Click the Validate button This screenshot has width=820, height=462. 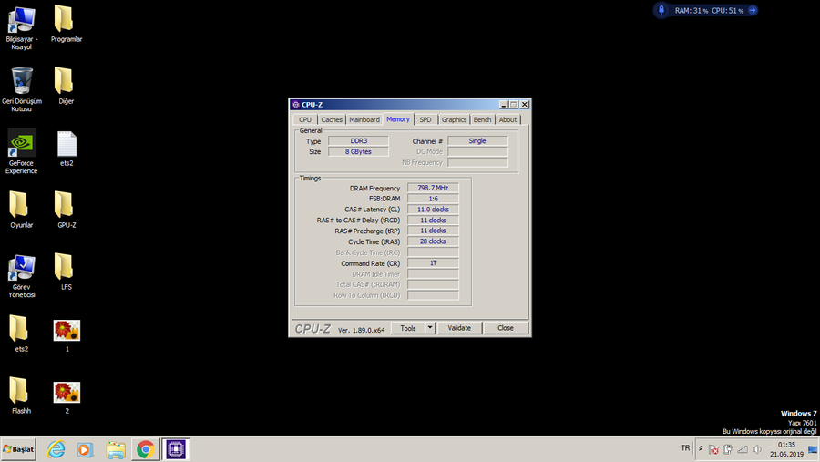459,328
